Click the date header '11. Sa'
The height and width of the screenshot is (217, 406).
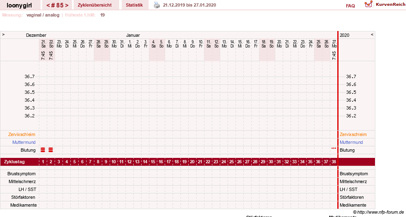(x=209, y=44)
